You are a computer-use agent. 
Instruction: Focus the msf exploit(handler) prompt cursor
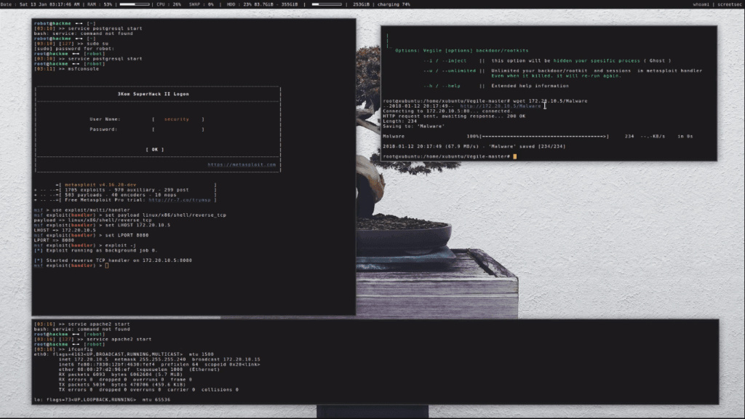click(x=106, y=266)
